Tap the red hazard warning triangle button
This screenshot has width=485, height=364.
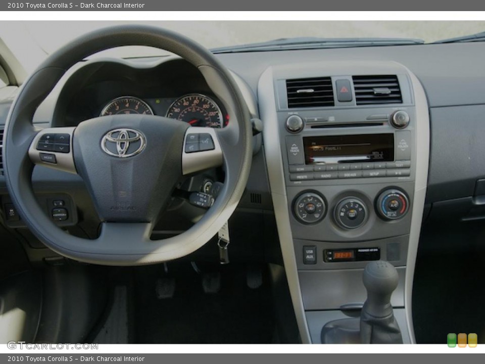coord(344,90)
